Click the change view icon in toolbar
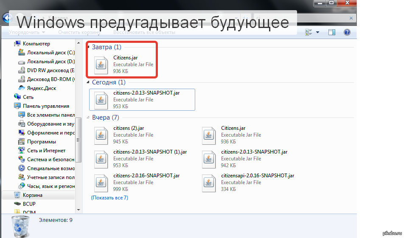 click(309, 32)
